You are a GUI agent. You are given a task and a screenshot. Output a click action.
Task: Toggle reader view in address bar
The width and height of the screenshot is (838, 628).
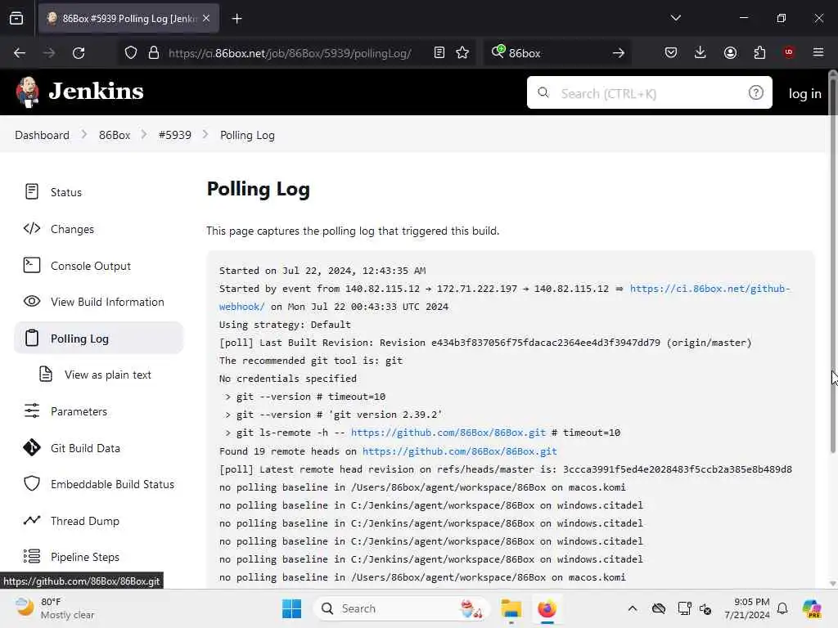439,53
